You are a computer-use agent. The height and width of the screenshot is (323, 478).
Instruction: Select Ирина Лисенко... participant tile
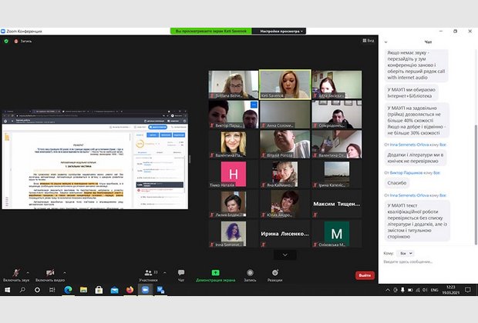pyautogui.click(x=285, y=234)
